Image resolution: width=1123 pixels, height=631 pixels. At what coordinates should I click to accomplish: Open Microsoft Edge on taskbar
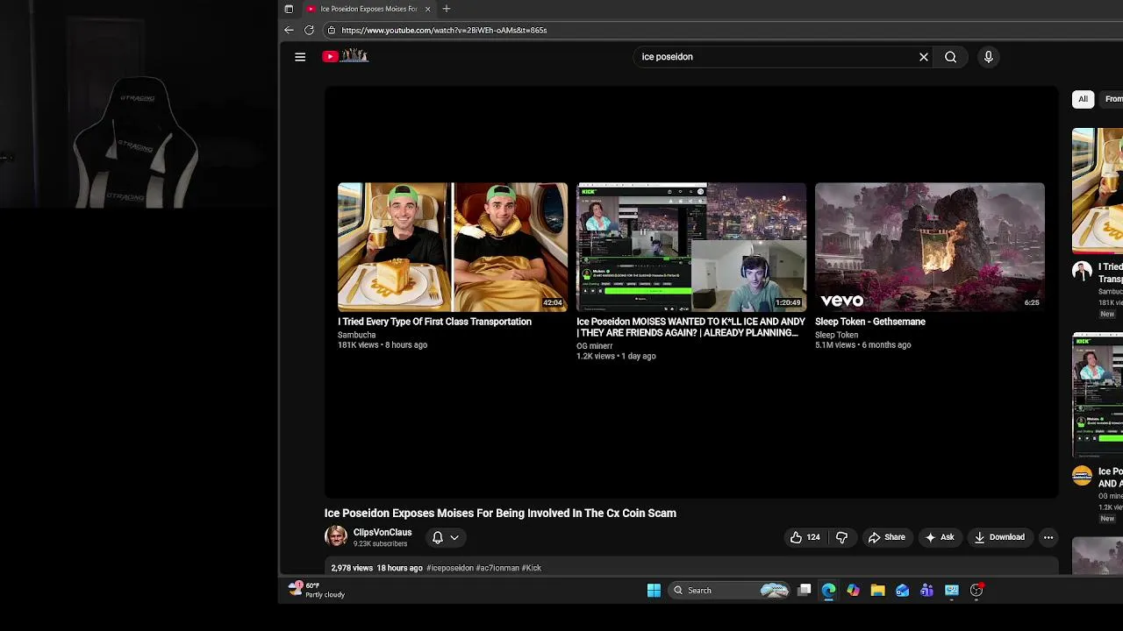click(828, 591)
